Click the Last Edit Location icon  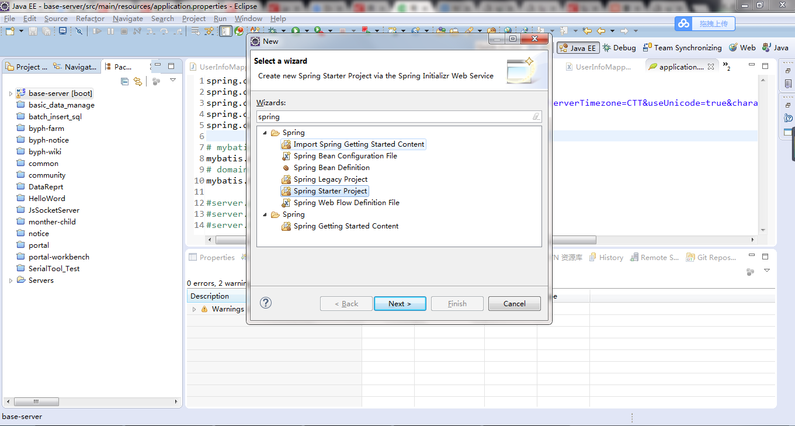click(x=587, y=30)
